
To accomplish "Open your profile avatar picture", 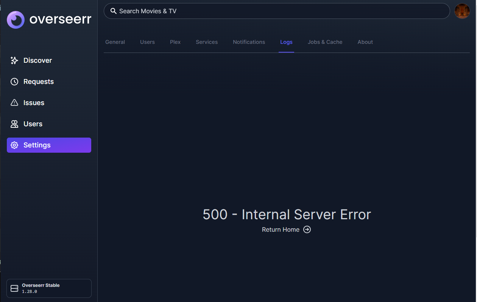I will pos(462,11).
